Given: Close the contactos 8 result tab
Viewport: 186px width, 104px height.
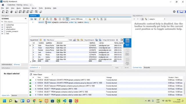Looking at the screenshot, I should 40,68.
